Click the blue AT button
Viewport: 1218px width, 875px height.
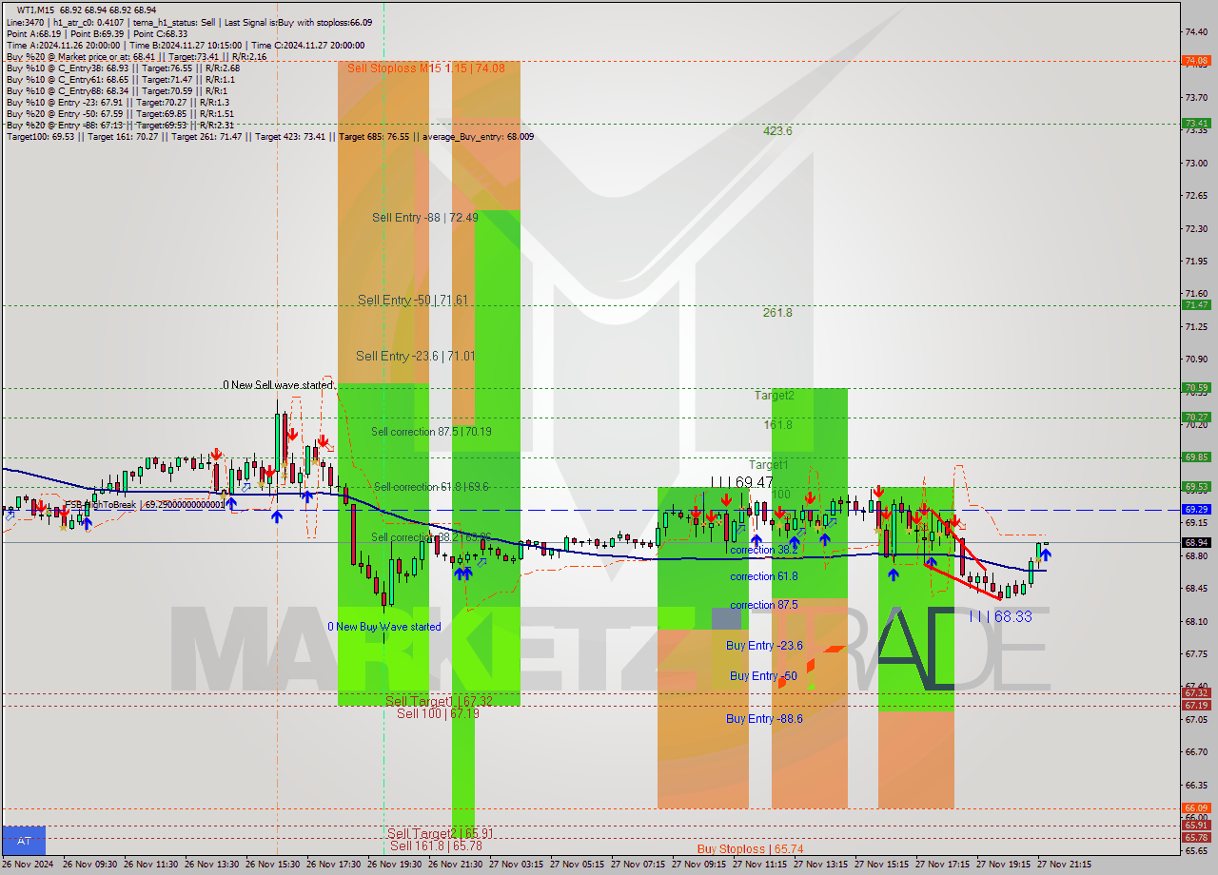[x=24, y=841]
